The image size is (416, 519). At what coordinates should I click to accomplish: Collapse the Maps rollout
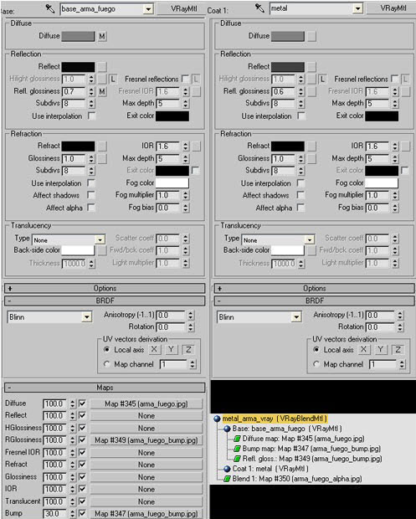click(105, 388)
